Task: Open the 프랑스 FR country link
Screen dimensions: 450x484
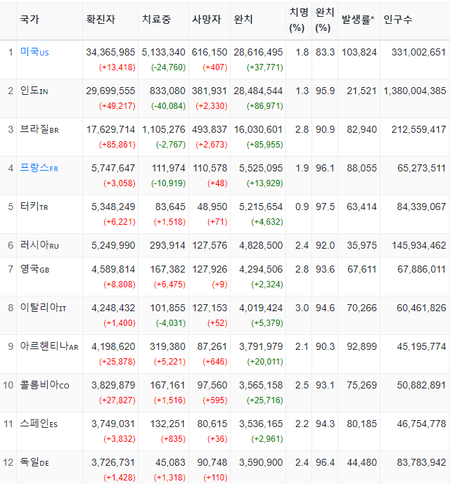Action: 39,168
